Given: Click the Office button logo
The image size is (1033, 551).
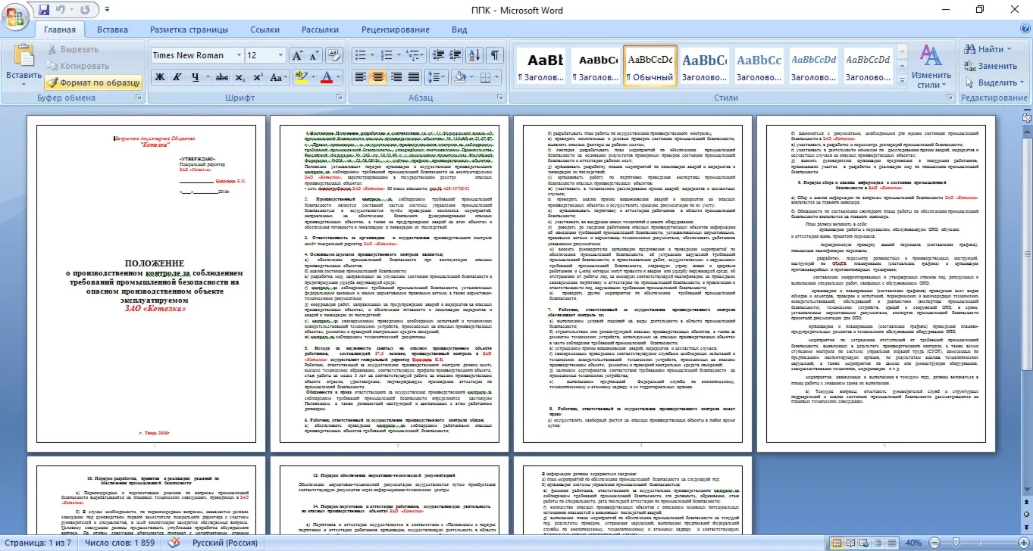Looking at the screenshot, I should click(x=16, y=14).
